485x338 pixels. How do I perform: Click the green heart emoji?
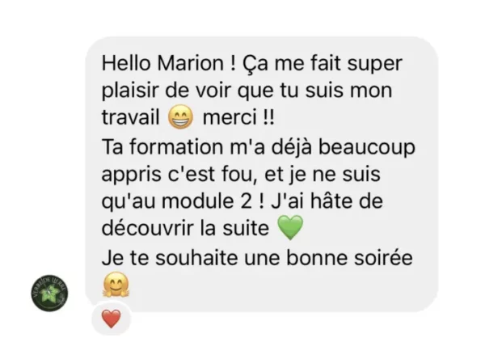pos(290,227)
